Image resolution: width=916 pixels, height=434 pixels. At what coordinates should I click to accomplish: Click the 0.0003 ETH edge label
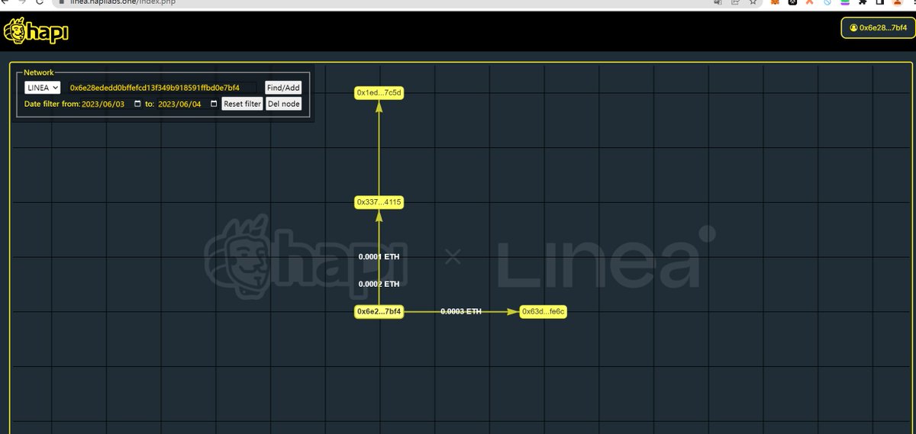(x=461, y=311)
